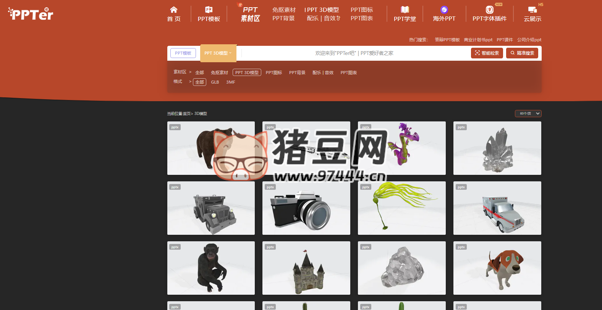Select the PPT 3D模型 category filter
Image resolution: width=602 pixels, height=310 pixels.
tap(247, 73)
